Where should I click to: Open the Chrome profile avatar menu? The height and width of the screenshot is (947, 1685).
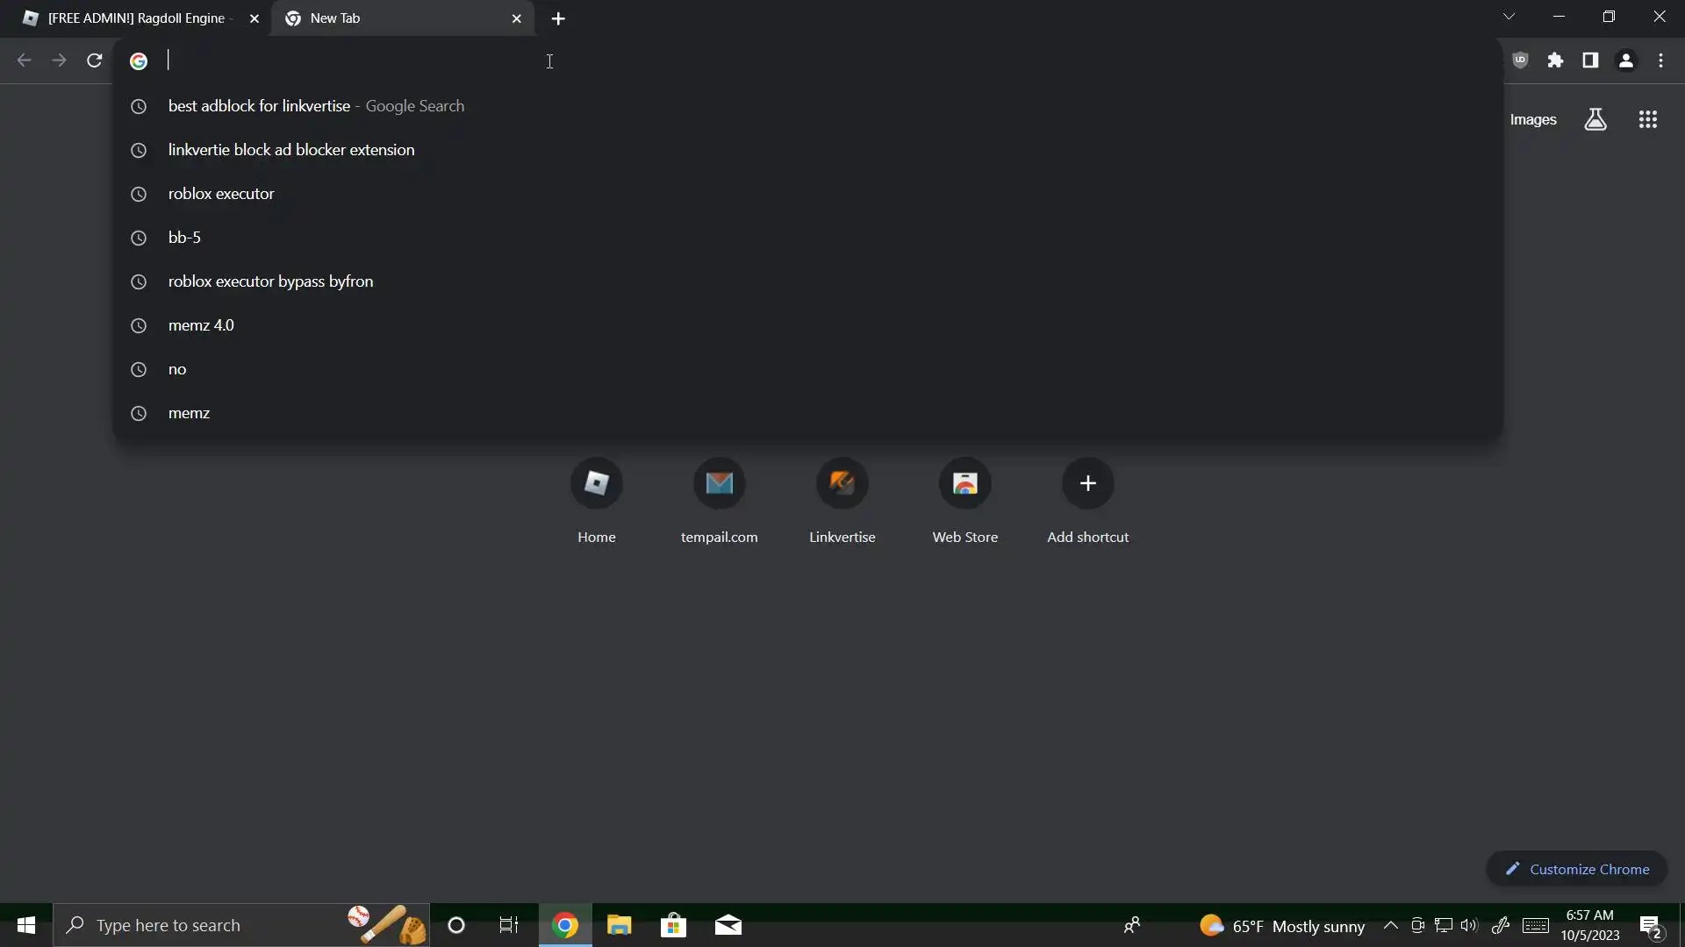click(x=1625, y=61)
